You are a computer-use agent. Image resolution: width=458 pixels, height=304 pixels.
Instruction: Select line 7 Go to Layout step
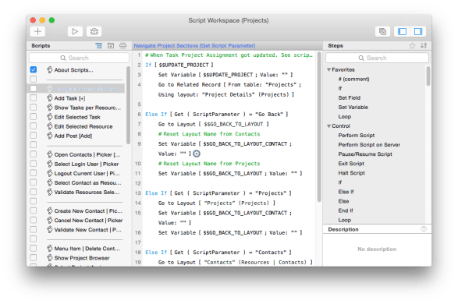[214, 124]
